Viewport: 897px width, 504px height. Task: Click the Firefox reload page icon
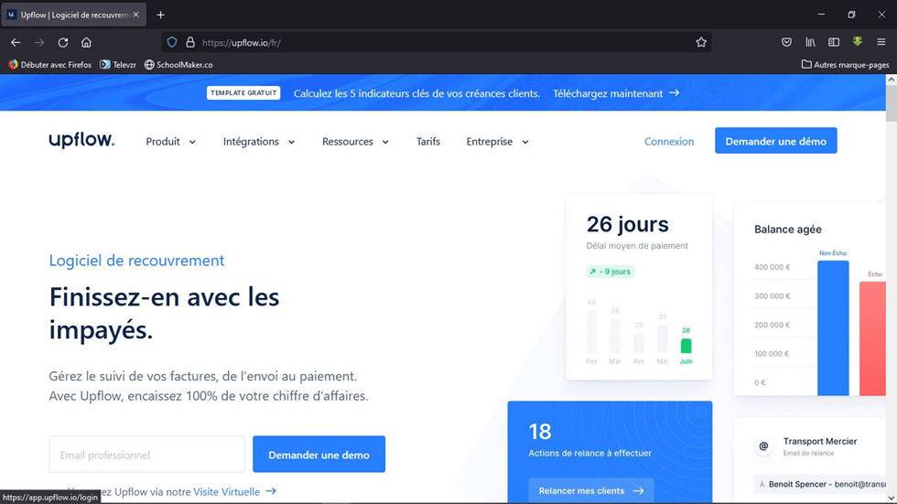(63, 43)
